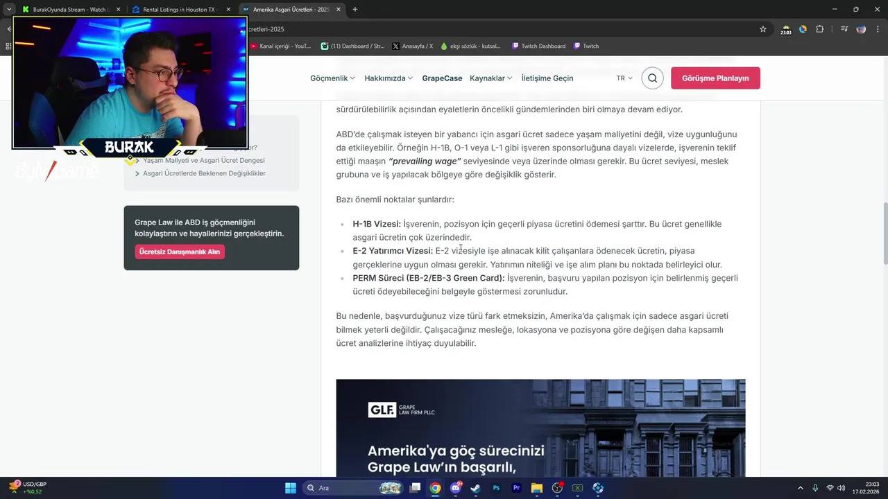This screenshot has width=888, height=499.
Task: Open Photoshop from the taskbar
Action: tap(496, 488)
